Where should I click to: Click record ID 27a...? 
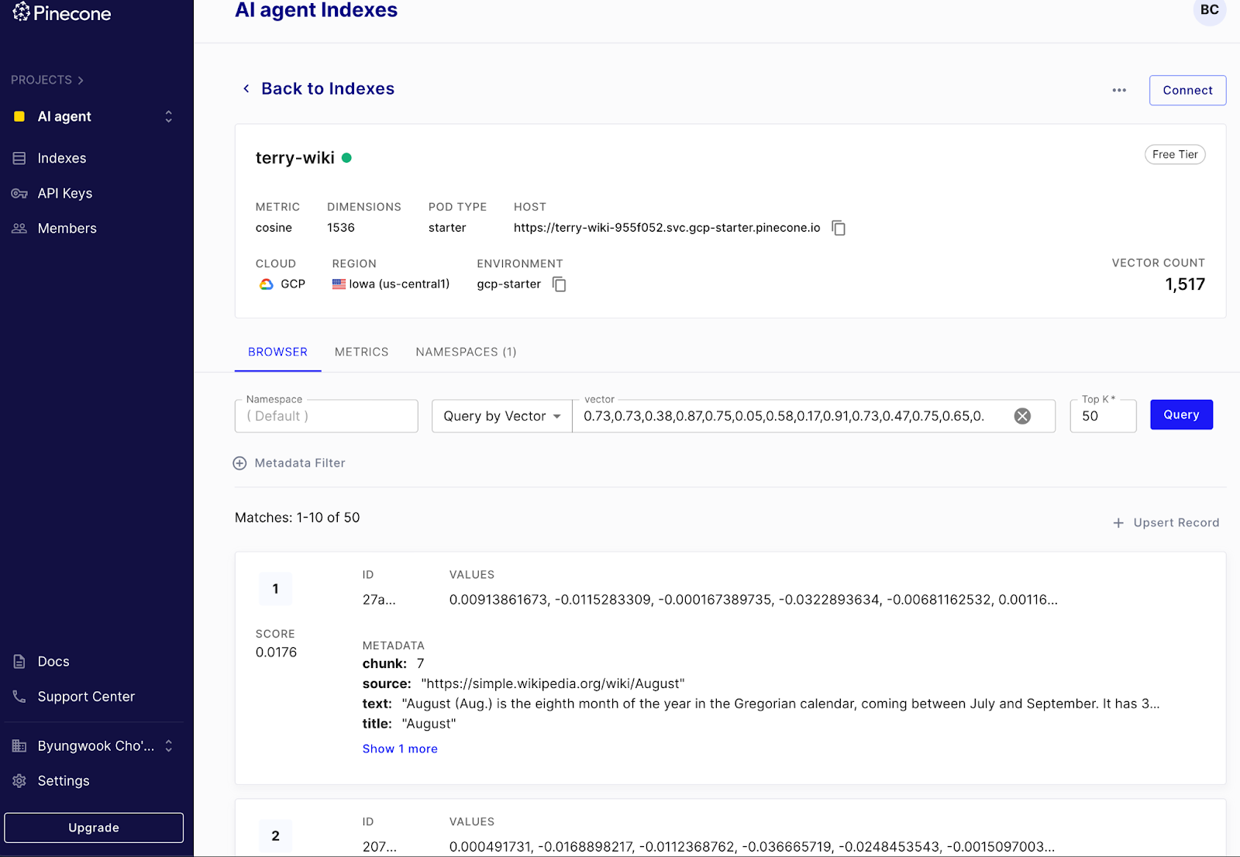[379, 600]
